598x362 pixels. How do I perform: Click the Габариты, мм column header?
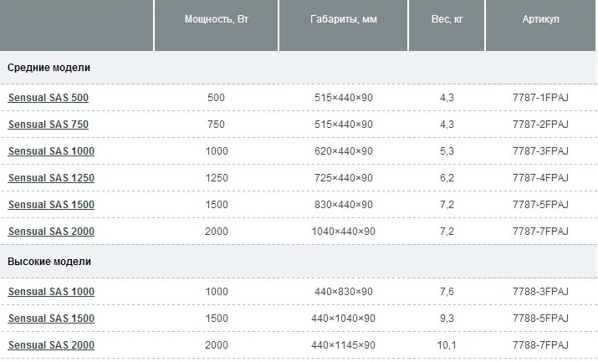344,19
